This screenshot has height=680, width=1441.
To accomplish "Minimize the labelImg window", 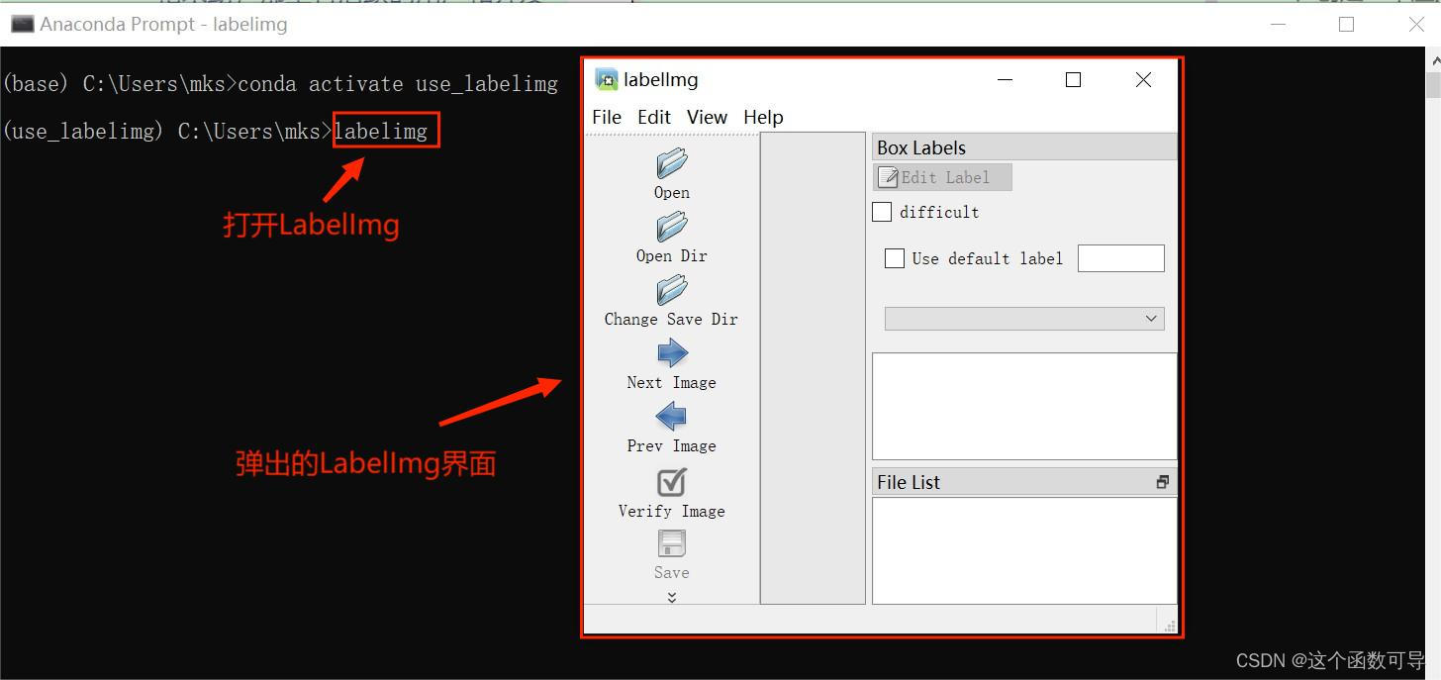I will pyautogui.click(x=1006, y=80).
